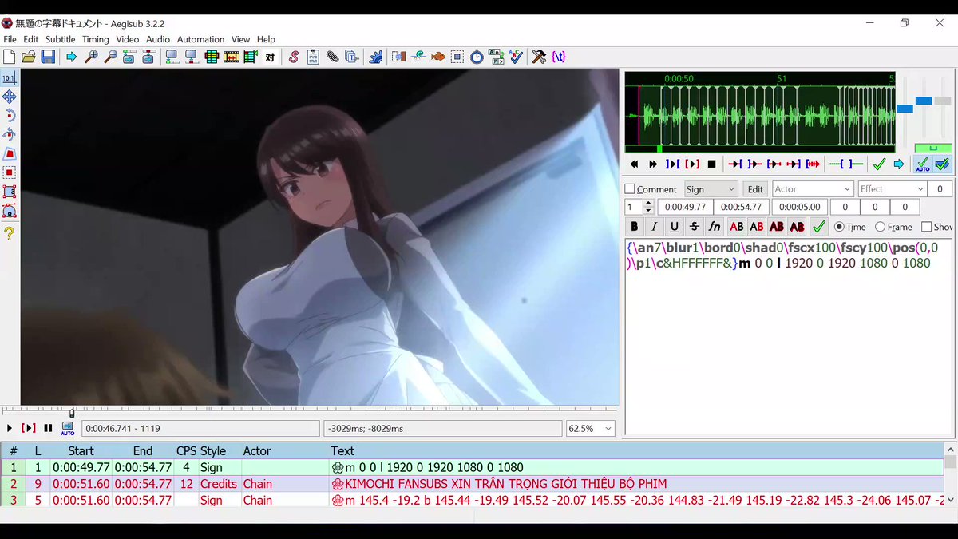Toggle video auto-scroll AUTO button
The image size is (958, 539).
pyautogui.click(x=68, y=428)
